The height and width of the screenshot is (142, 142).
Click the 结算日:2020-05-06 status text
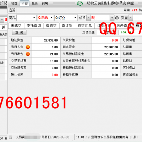[x=55, y=137]
